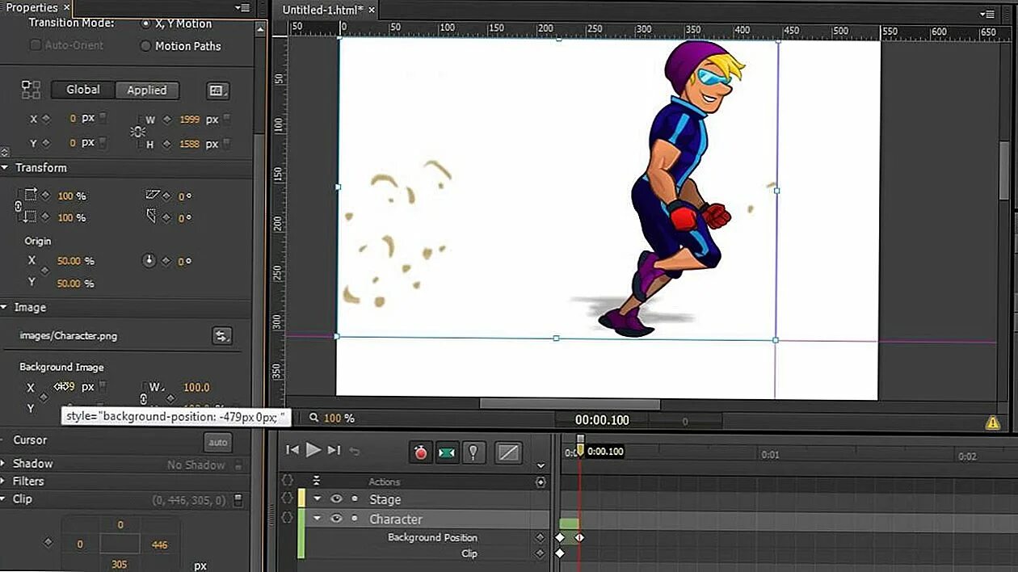Open the Stage panel options menu
Screen dimensions: 1018x572
tap(987, 14)
